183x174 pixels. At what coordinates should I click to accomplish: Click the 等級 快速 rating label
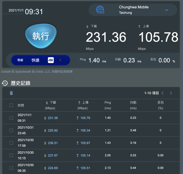(x=28, y=60)
